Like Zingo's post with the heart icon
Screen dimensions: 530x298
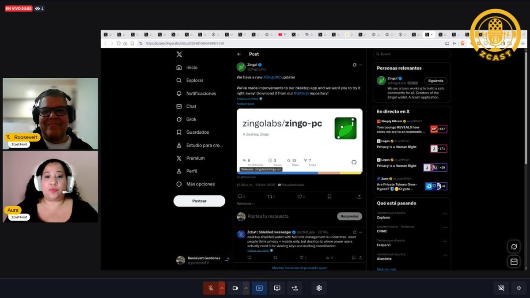click(x=300, y=196)
